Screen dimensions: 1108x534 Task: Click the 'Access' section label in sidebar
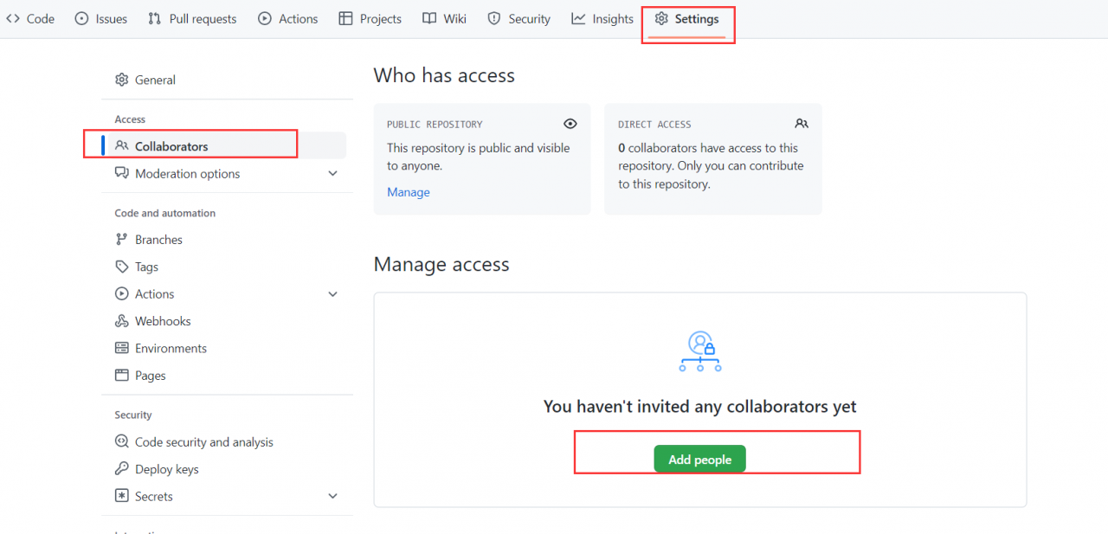[x=130, y=119]
